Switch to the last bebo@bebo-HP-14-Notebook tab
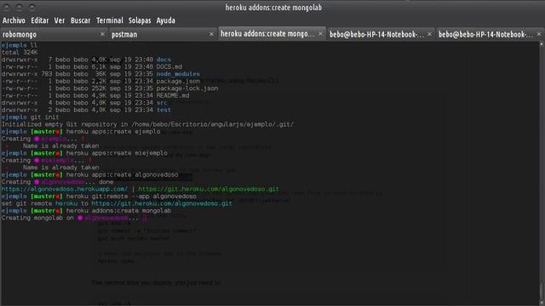This screenshot has height=306, width=545. [x=490, y=34]
